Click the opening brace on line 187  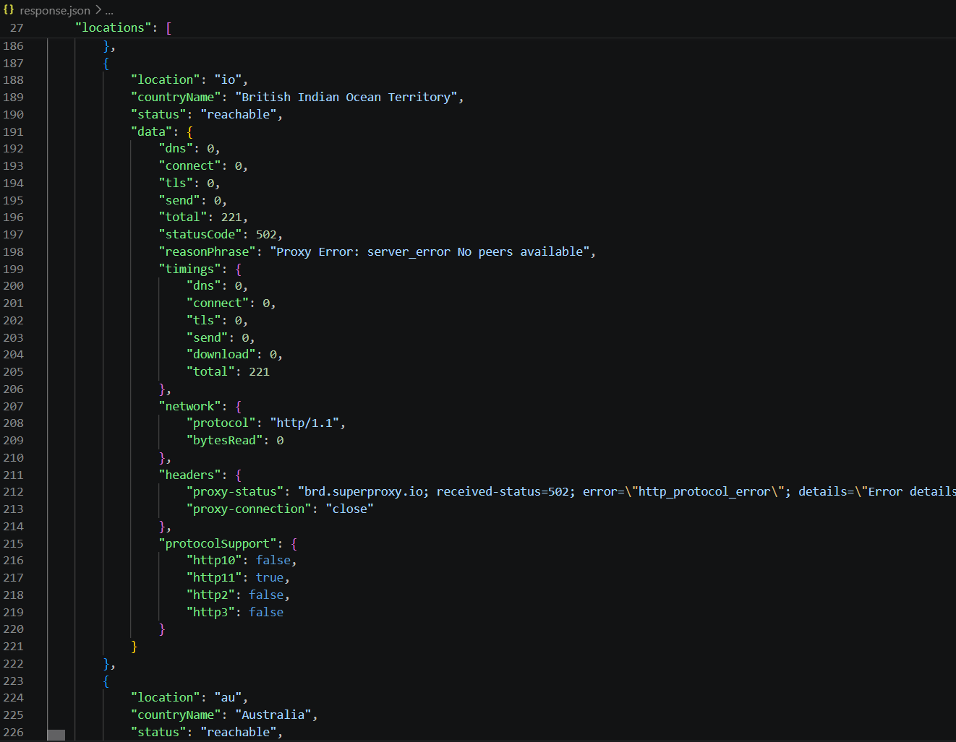click(x=106, y=63)
